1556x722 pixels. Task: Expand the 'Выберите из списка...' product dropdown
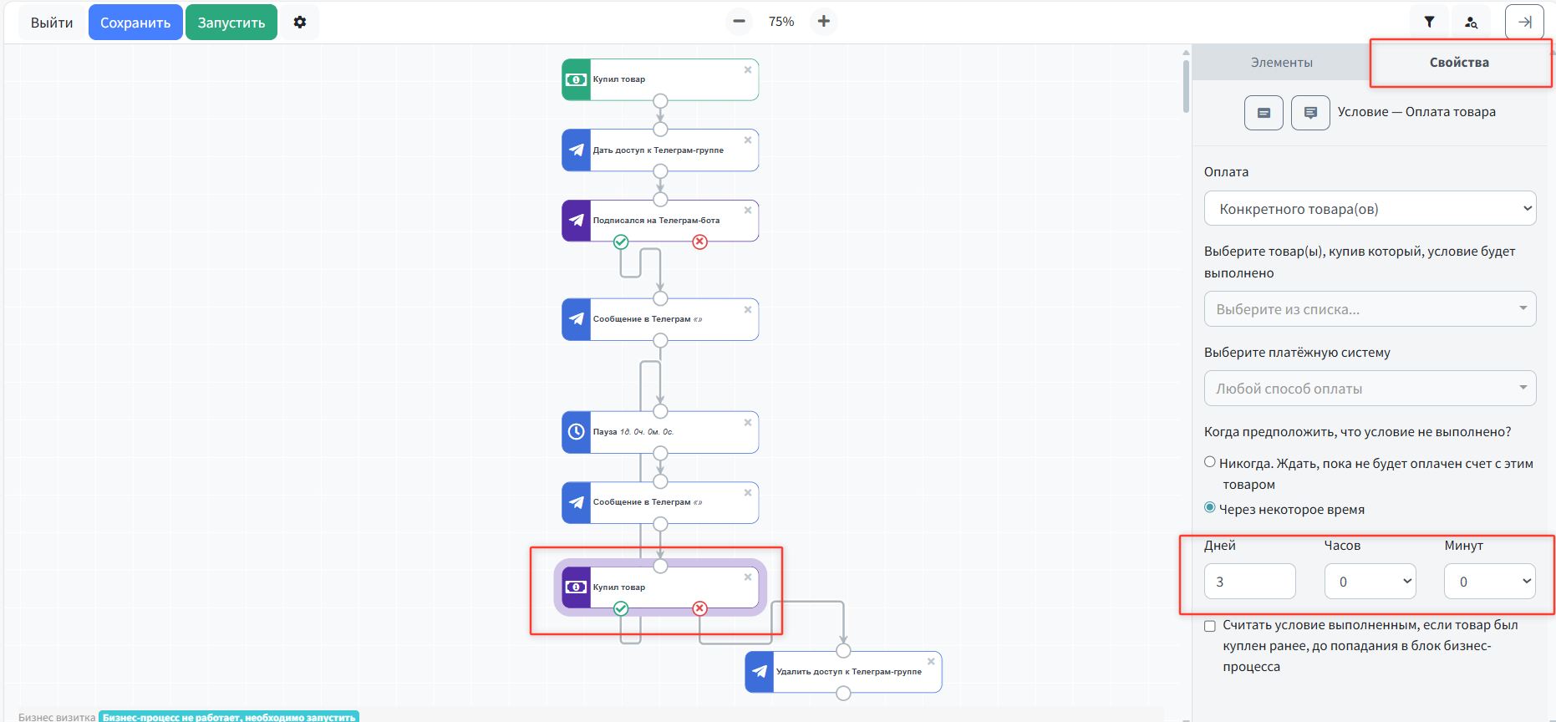[x=1370, y=309]
